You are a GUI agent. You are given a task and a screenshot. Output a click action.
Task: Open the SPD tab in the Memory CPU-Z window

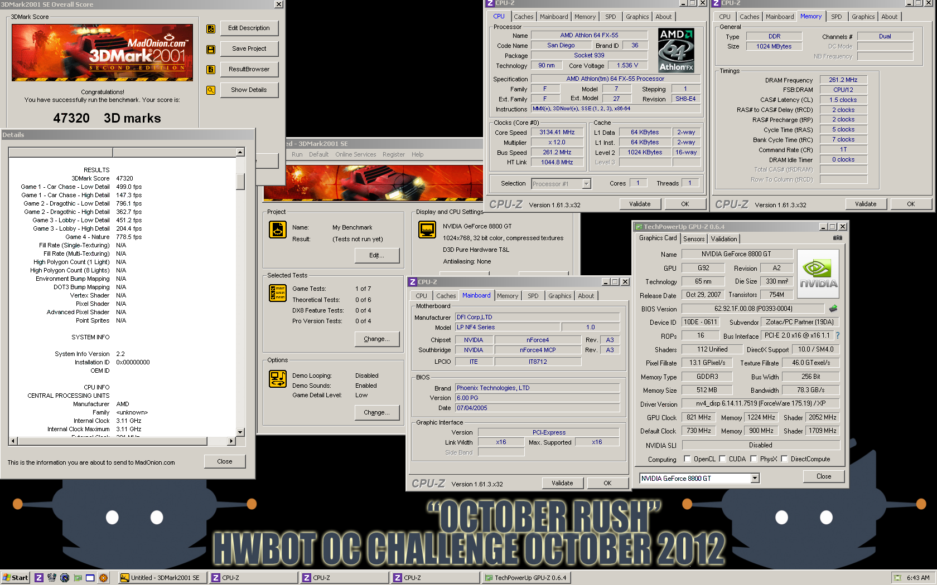[x=836, y=17]
